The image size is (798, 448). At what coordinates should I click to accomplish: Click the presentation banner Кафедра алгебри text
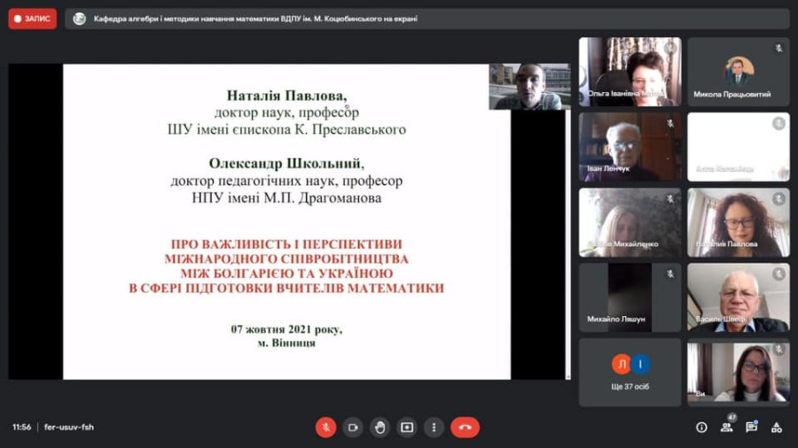point(255,19)
